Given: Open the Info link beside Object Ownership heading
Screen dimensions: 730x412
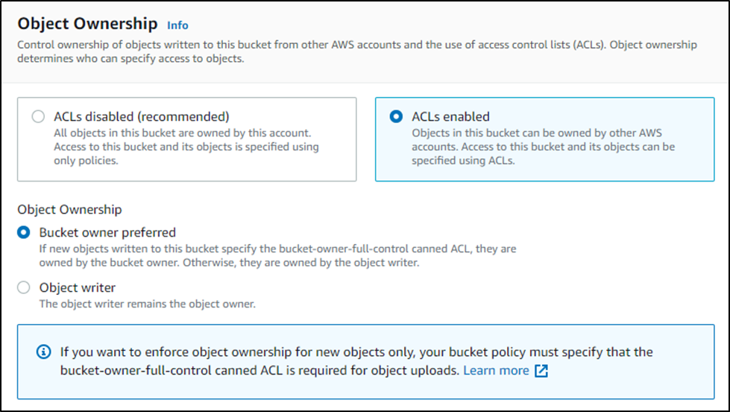Looking at the screenshot, I should point(177,25).
